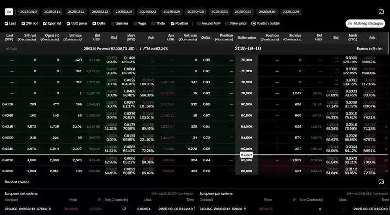Viewport: 390px width, 215px height.
Task: Enable the Theta column checkbox
Action: tap(152, 23)
